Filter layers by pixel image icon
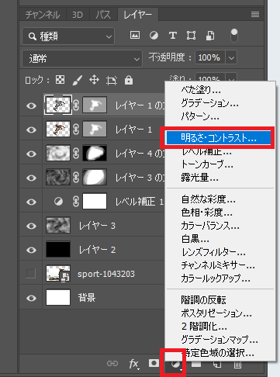The width and height of the screenshot is (280, 377). point(135,35)
